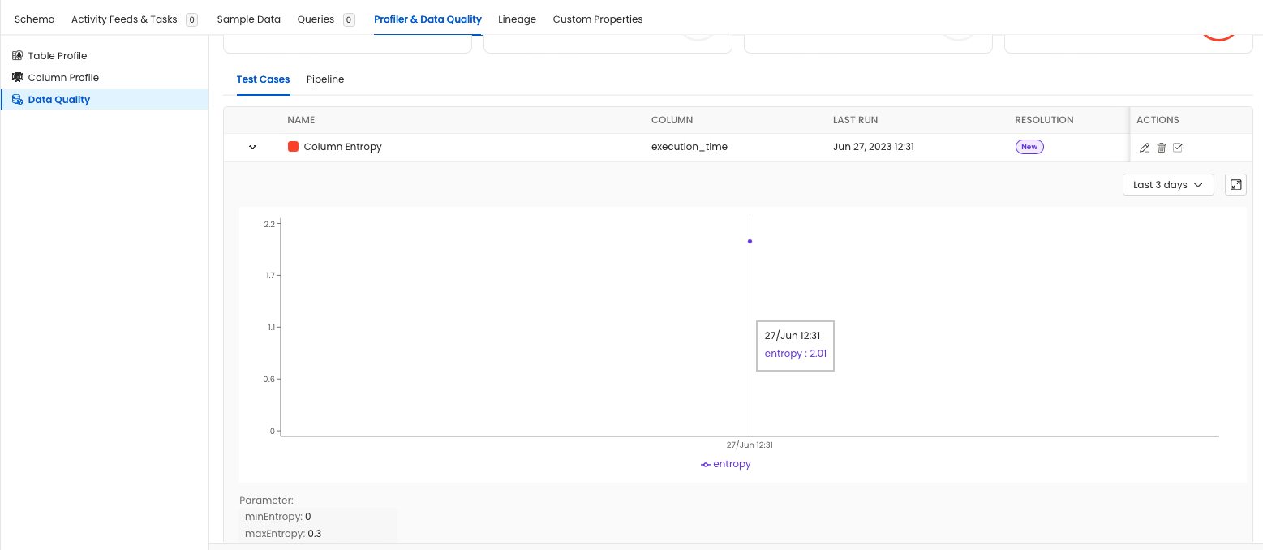Image resolution: width=1263 pixels, height=550 pixels.
Task: Select the entropy data point on the chart
Action: [x=749, y=241]
